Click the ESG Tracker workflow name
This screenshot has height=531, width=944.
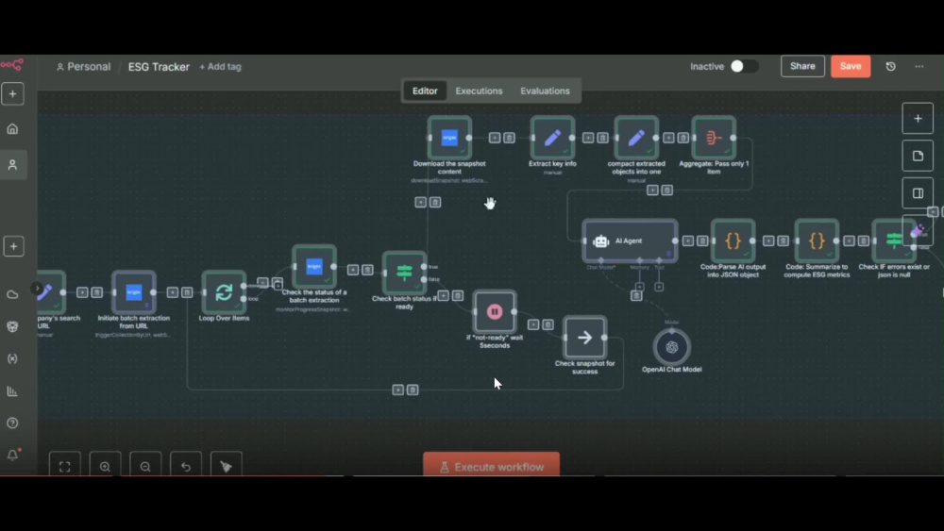point(159,67)
